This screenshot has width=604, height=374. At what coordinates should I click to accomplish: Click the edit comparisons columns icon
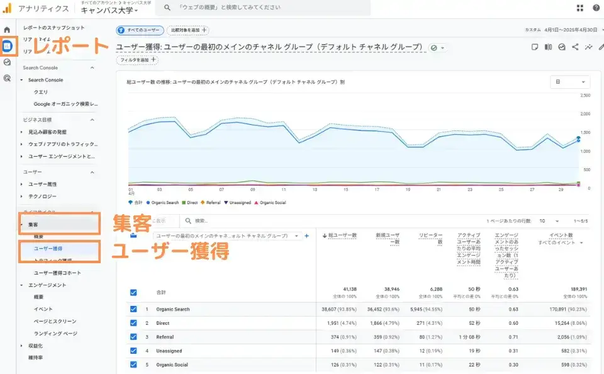pyautogui.click(x=548, y=47)
